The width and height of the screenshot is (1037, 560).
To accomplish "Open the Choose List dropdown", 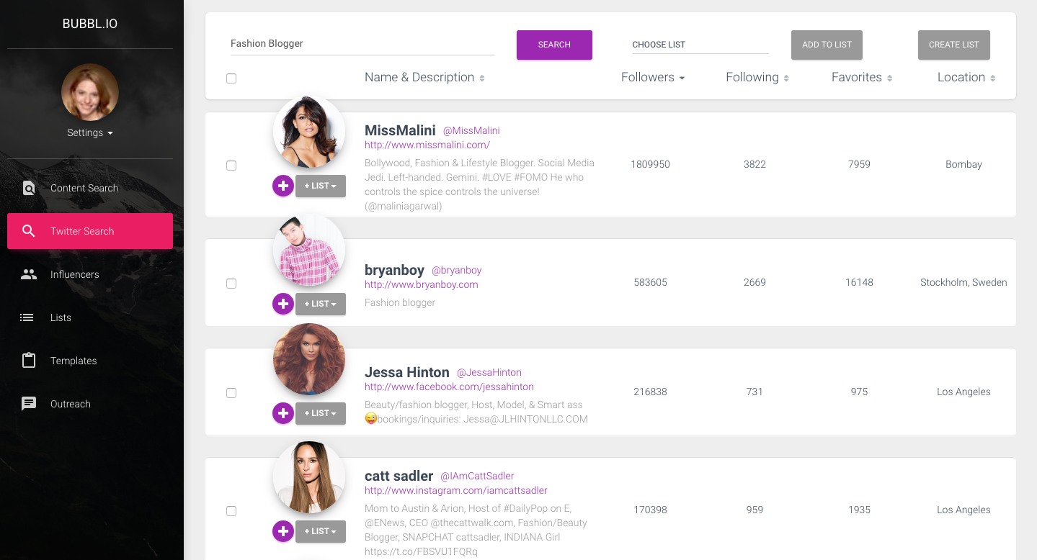I will [x=700, y=45].
